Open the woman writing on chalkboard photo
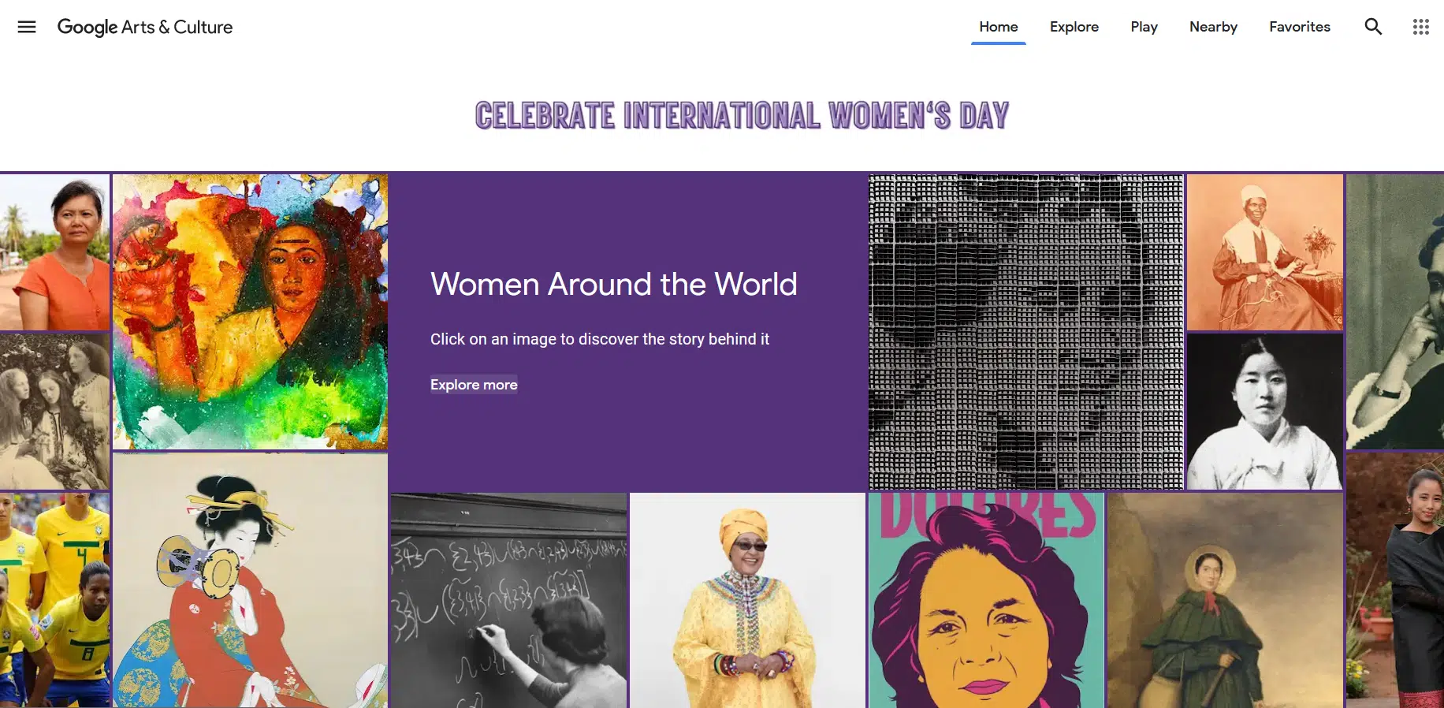1444x708 pixels. (509, 600)
